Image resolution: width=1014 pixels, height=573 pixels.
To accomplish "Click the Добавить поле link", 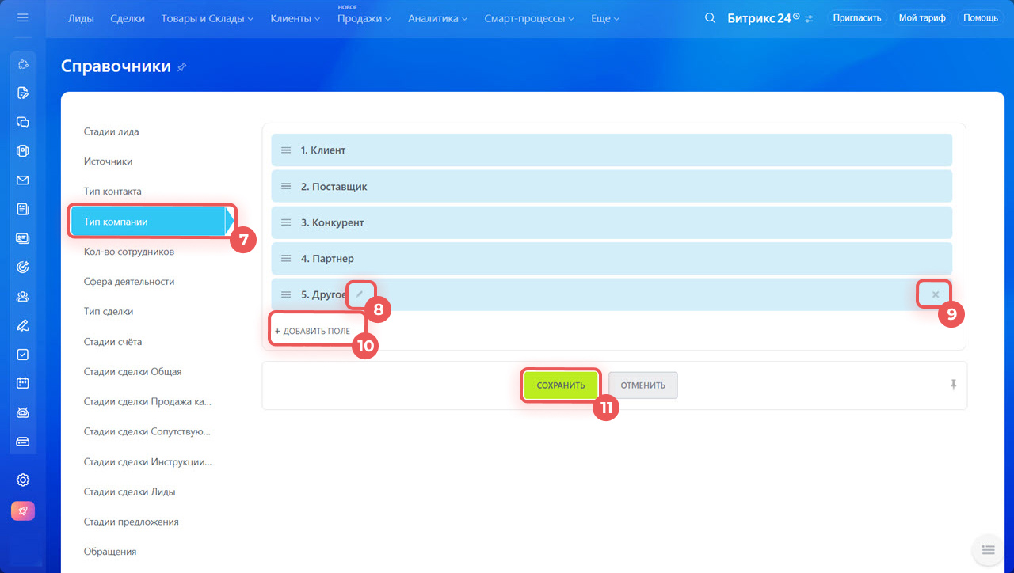I will point(313,331).
